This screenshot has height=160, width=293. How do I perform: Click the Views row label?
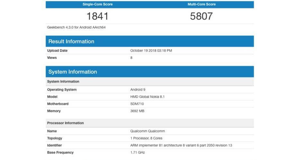(x=52, y=58)
